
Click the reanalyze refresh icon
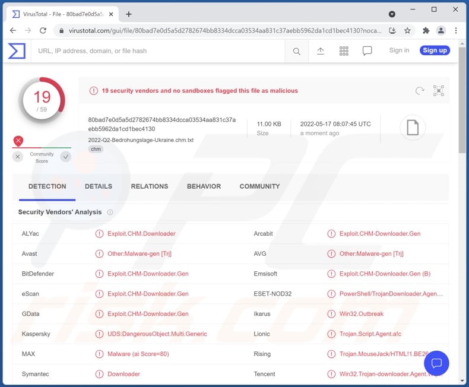(x=420, y=91)
